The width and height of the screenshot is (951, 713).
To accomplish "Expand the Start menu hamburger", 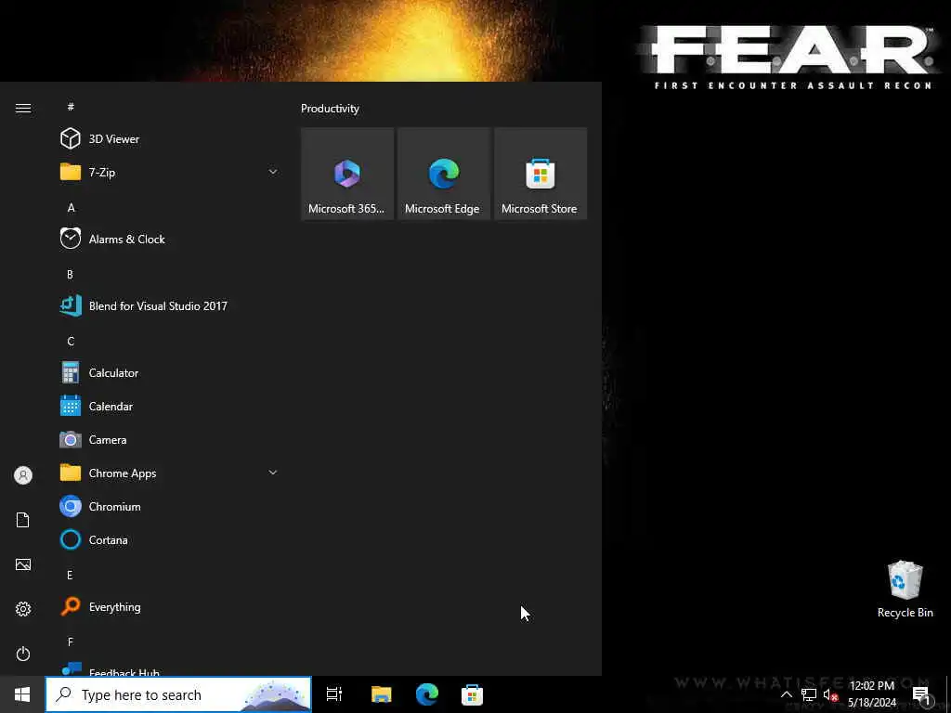I will (23, 108).
